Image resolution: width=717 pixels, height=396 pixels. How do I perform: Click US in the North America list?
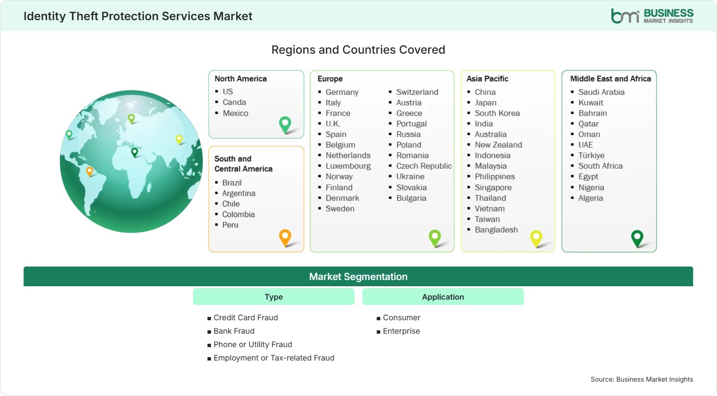click(x=228, y=92)
